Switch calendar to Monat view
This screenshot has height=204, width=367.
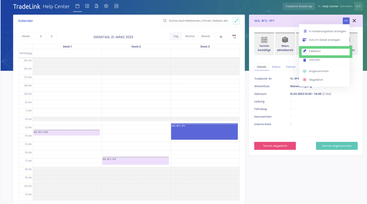pyautogui.click(x=205, y=36)
